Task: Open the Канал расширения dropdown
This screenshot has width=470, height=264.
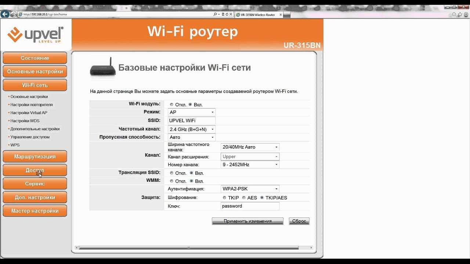Action: 250,157
